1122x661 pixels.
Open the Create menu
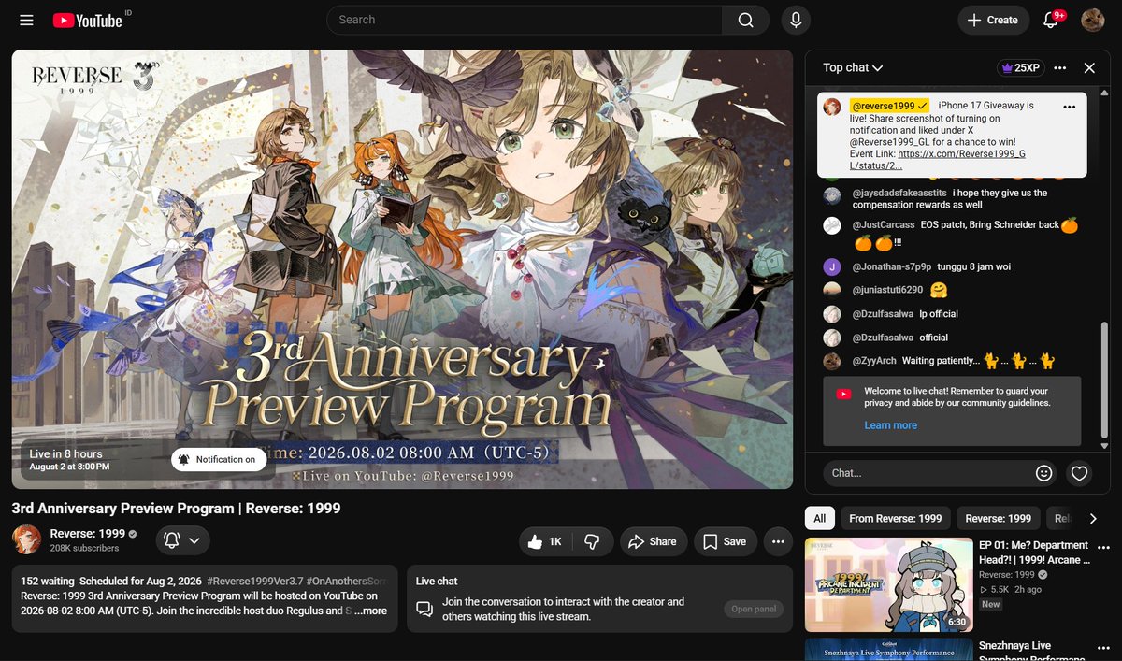click(x=993, y=20)
